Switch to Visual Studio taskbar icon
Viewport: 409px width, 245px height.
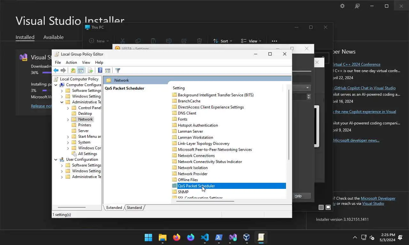[233, 237]
